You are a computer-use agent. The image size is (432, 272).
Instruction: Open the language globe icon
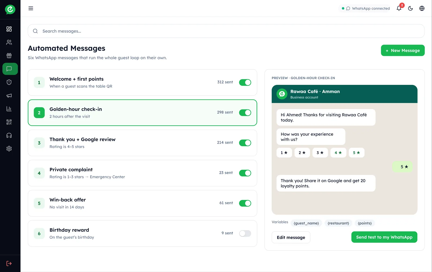click(422, 8)
